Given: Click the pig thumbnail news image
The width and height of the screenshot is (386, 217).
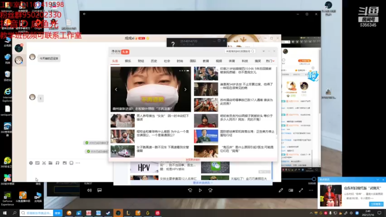Looking at the screenshot, I should 123,121.
